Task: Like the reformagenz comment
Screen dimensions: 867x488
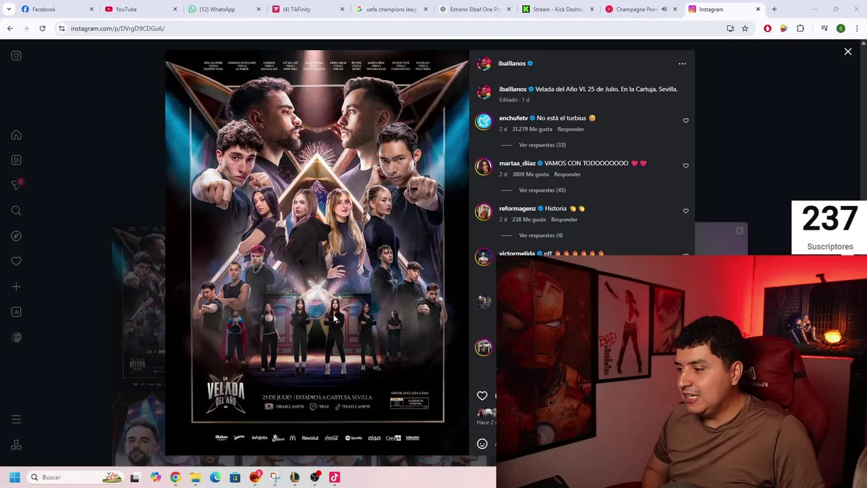Action: pyautogui.click(x=685, y=211)
